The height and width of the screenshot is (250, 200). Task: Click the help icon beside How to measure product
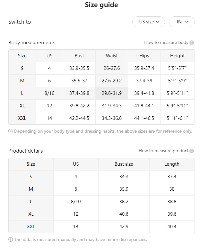click(192, 151)
